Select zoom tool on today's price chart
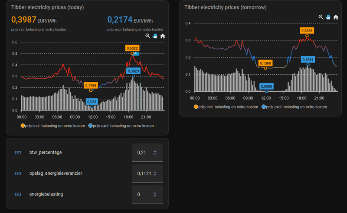 pyautogui.click(x=148, y=36)
